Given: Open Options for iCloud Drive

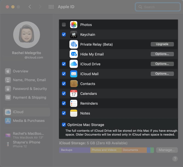Looking at the screenshot, I should 162,64.
